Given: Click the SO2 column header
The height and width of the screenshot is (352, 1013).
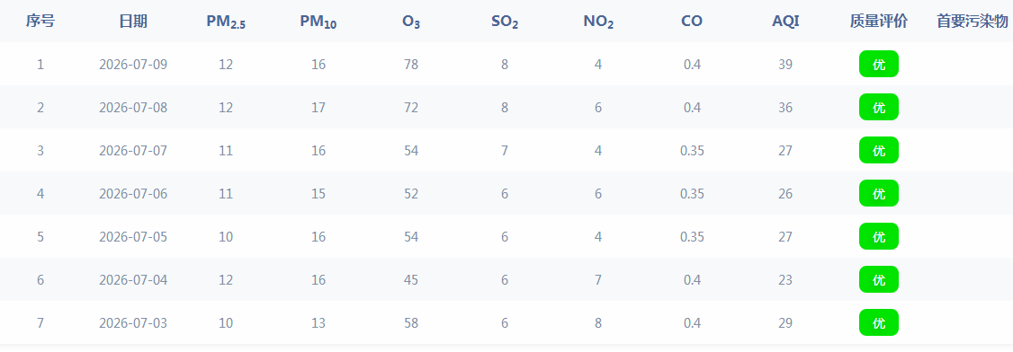Looking at the screenshot, I should pyautogui.click(x=505, y=22).
